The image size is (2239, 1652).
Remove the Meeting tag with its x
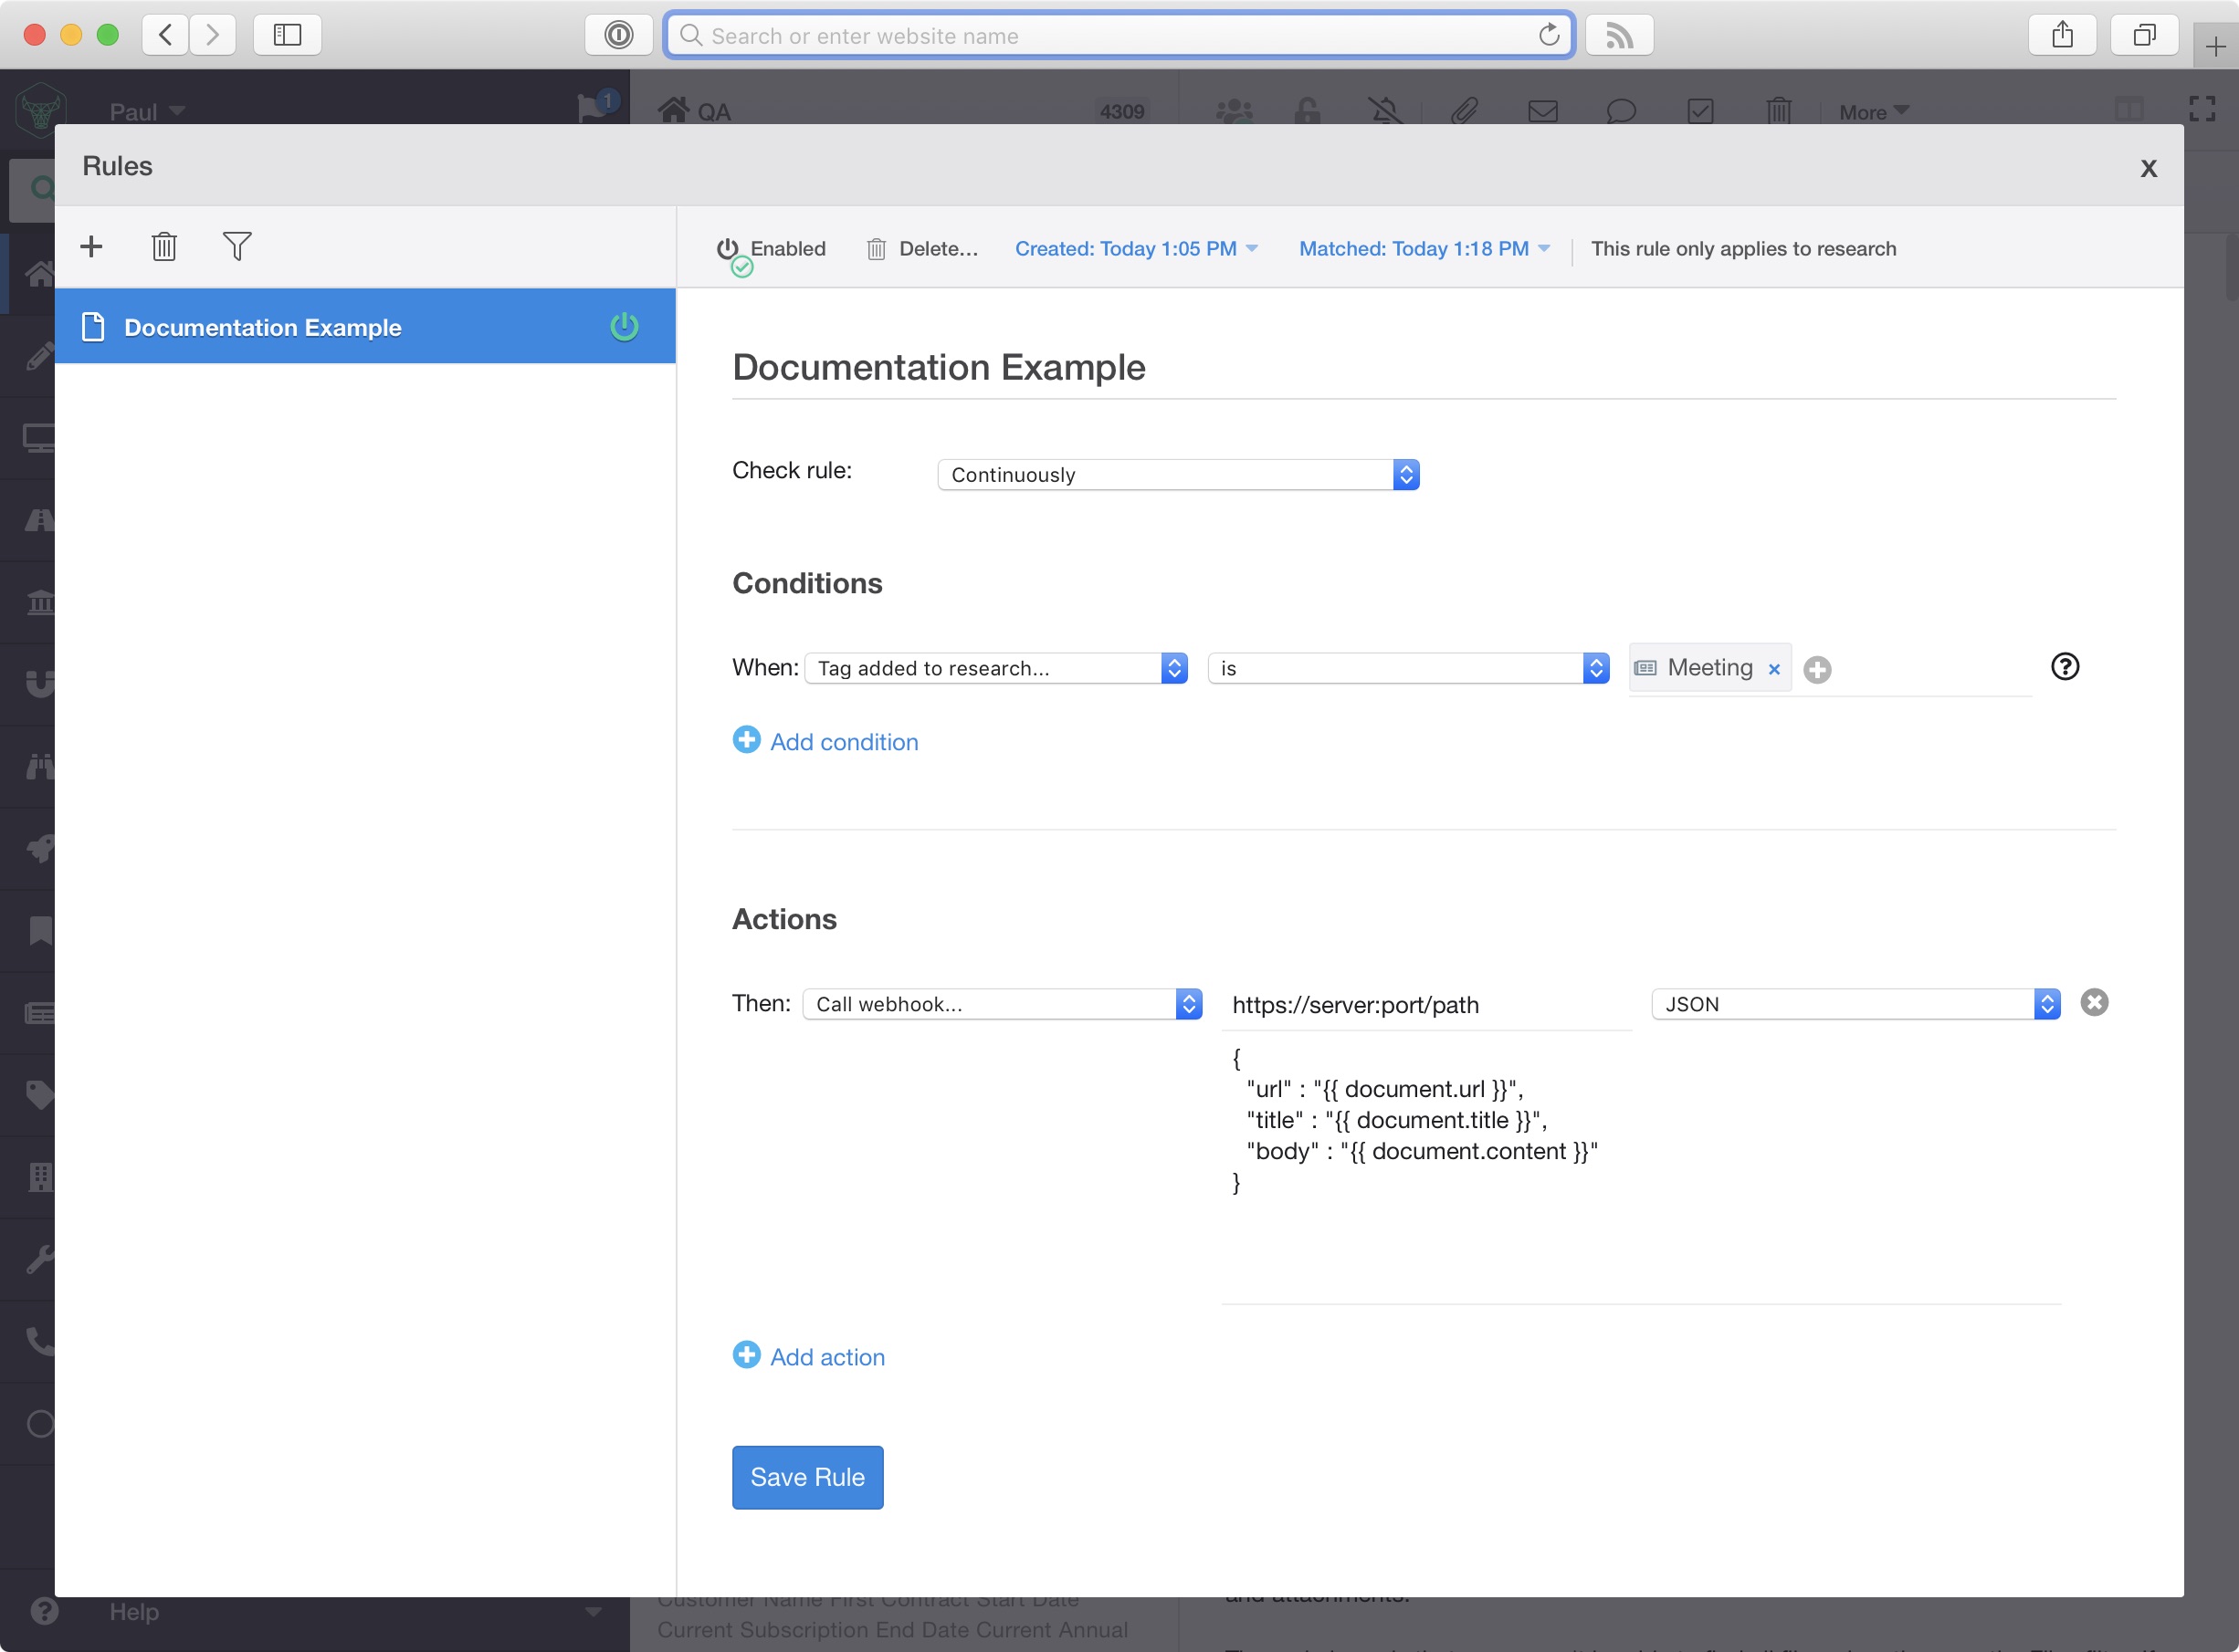(x=1774, y=670)
